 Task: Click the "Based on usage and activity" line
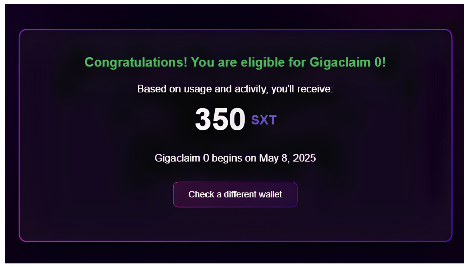tap(235, 89)
